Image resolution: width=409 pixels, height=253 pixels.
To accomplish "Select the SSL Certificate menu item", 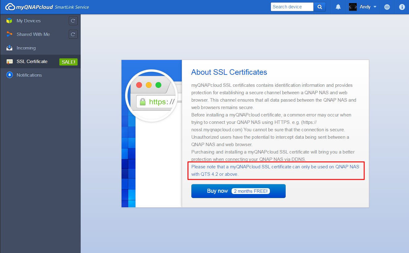I will [x=32, y=61].
